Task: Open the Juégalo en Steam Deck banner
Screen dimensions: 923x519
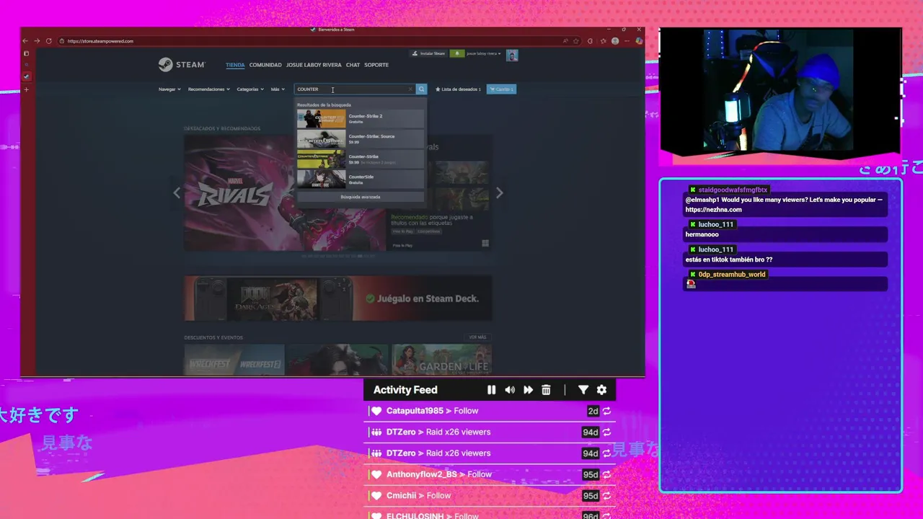Action: click(338, 298)
